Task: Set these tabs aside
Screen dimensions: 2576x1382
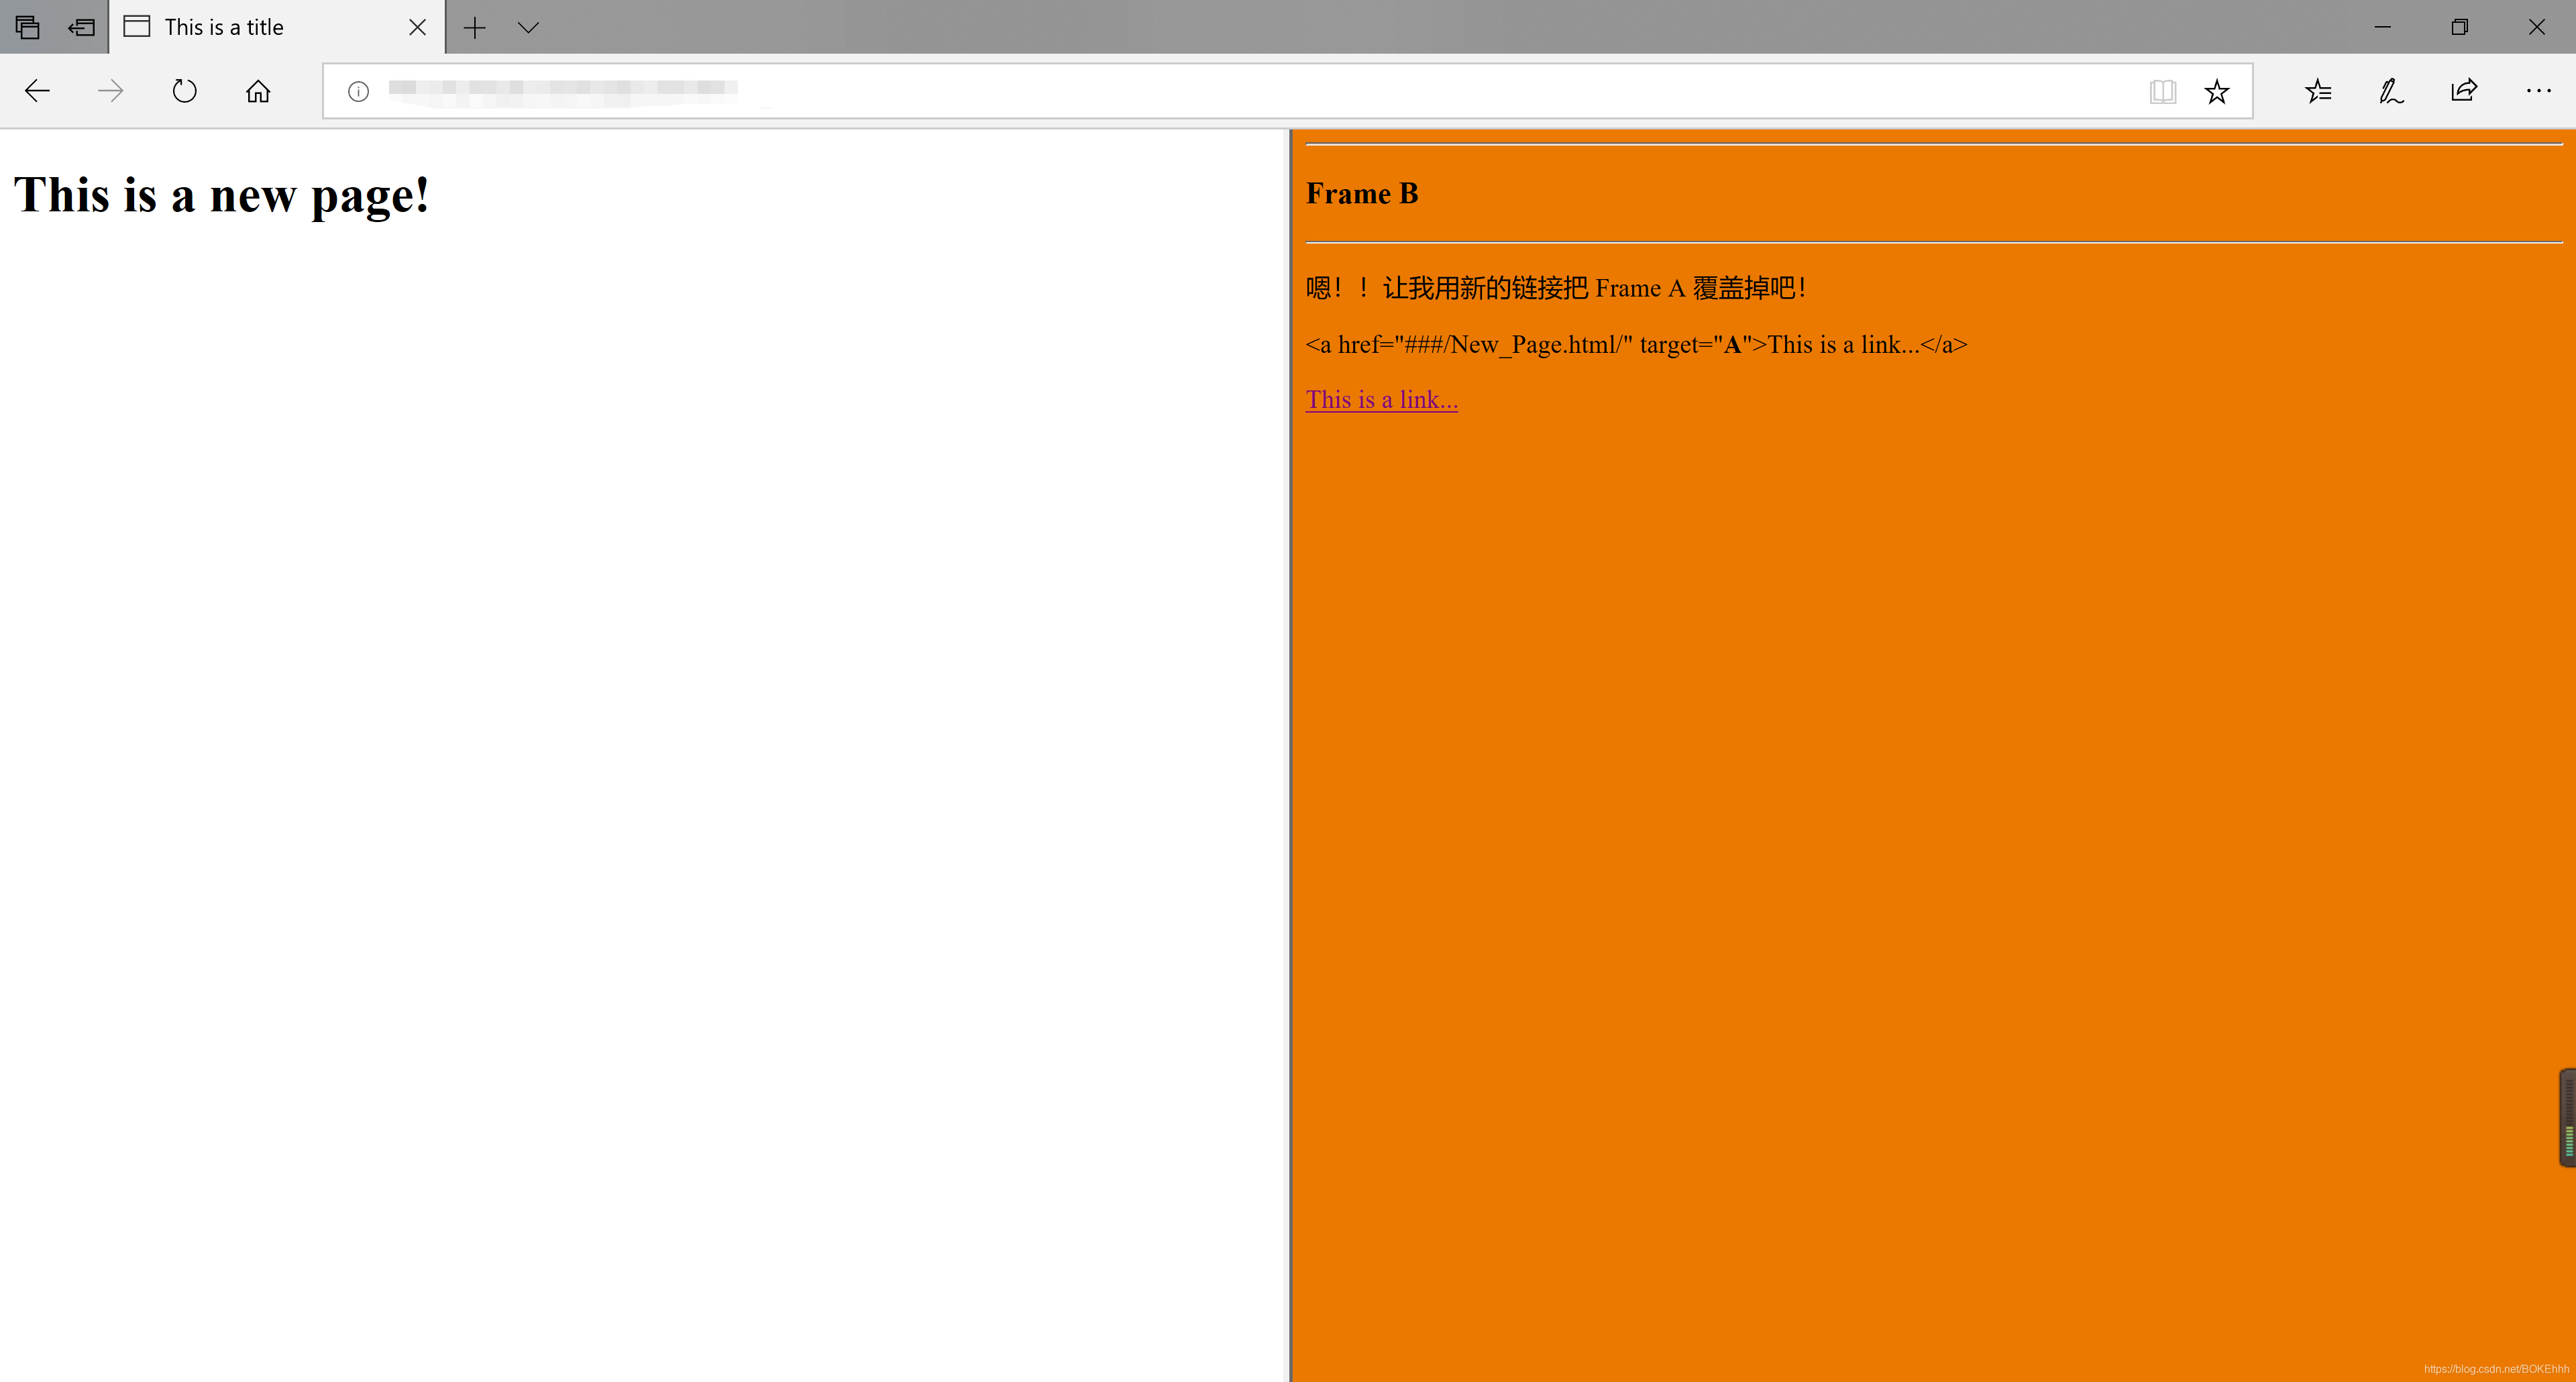Action: pyautogui.click(x=81, y=27)
